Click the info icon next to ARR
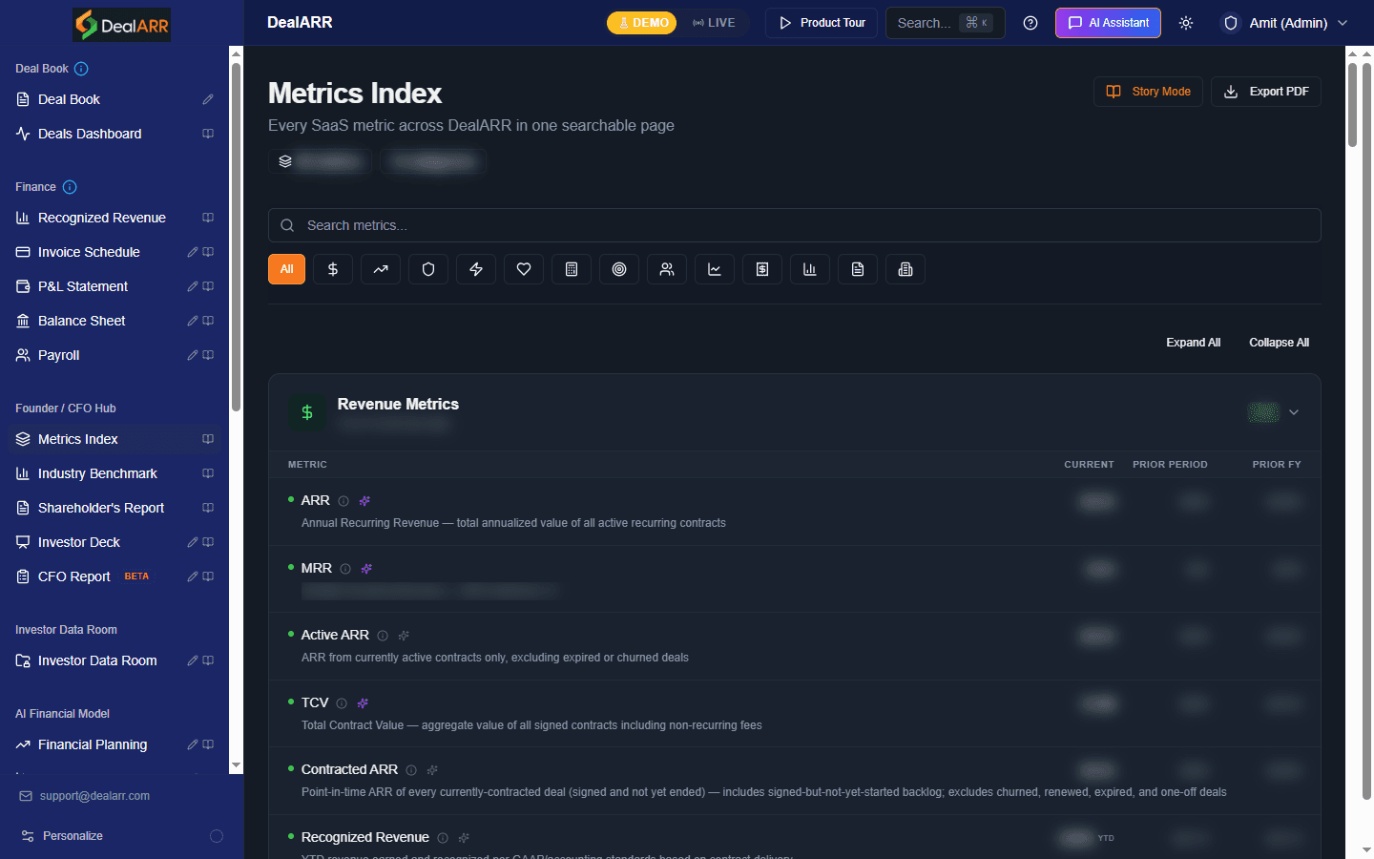The height and width of the screenshot is (859, 1374). tap(343, 501)
